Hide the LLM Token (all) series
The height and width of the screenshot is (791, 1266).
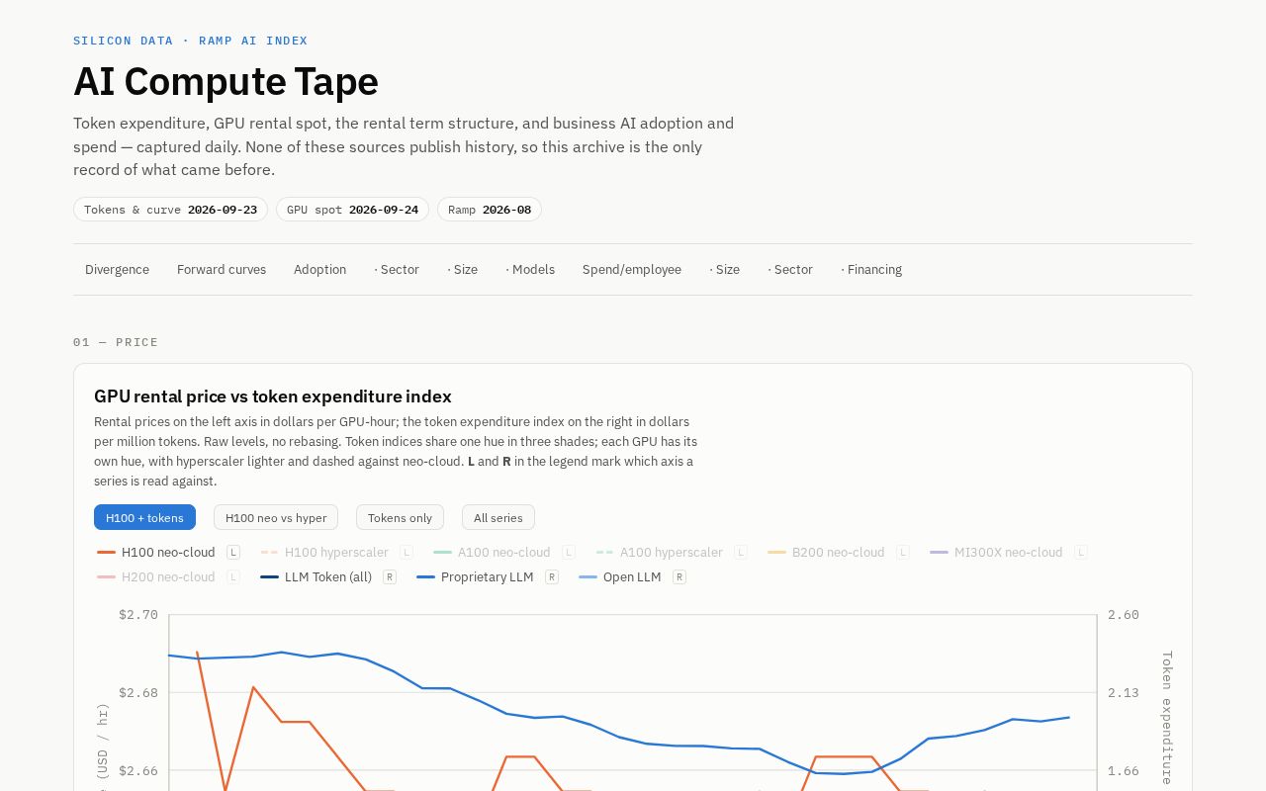[328, 577]
